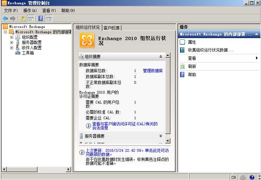This screenshot has width=261, height=180.
Task: Click the 数据库摘要 heading
Action: [89, 65]
